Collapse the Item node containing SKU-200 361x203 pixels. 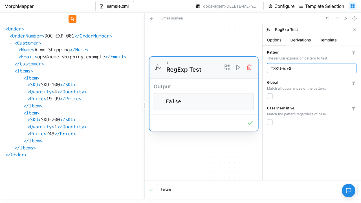click(x=20, y=113)
